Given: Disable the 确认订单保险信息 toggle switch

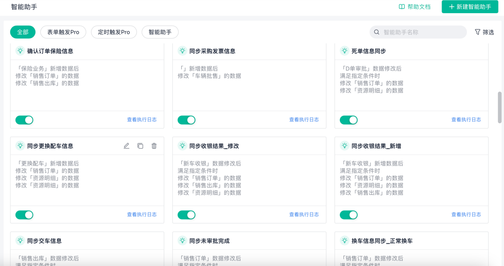Looking at the screenshot, I should [x=24, y=120].
